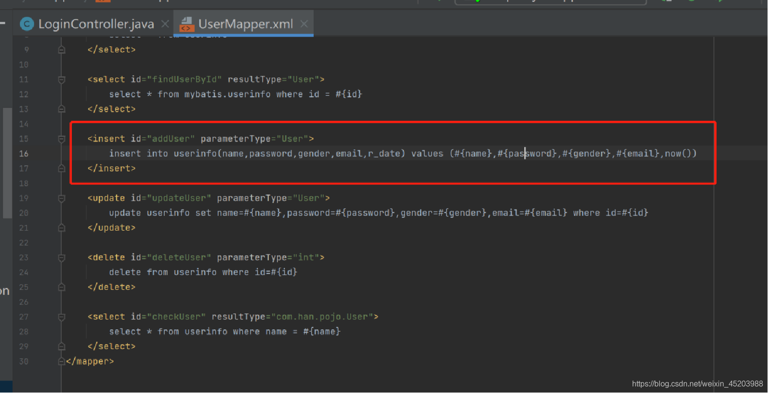Click line number 16 in the gutter
768x393 pixels.
click(x=24, y=154)
